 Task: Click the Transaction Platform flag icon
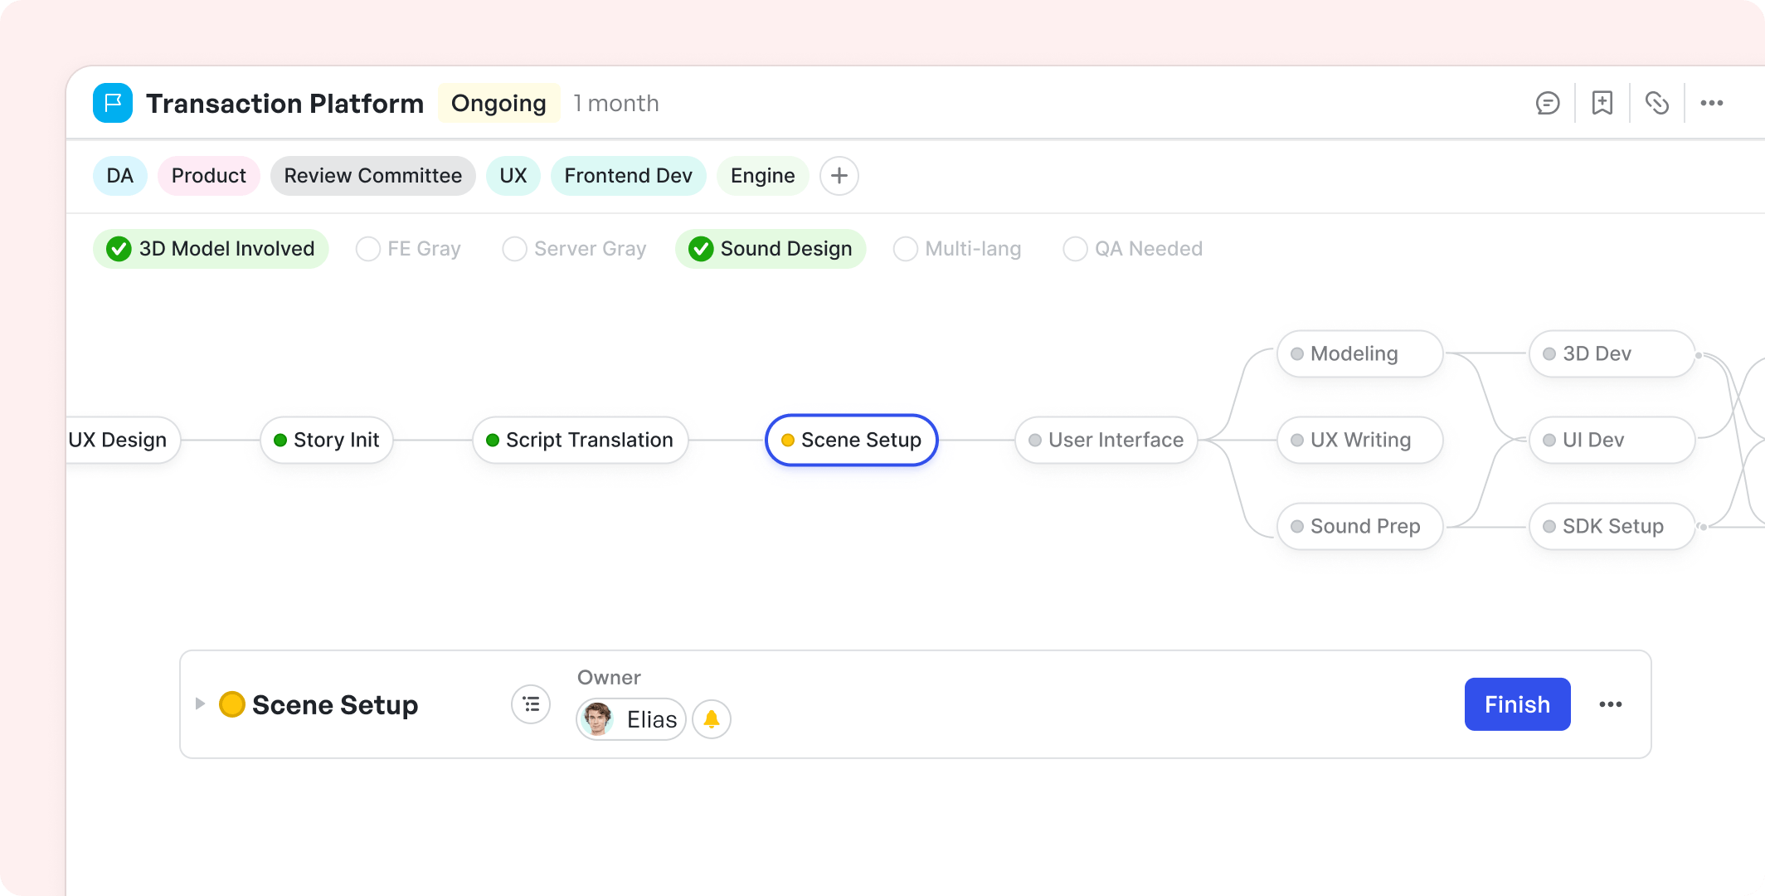[113, 103]
